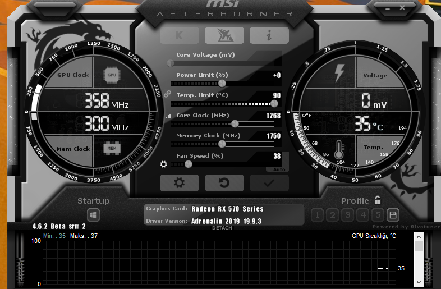Click the Core Voltage slider handle

pos(171,63)
